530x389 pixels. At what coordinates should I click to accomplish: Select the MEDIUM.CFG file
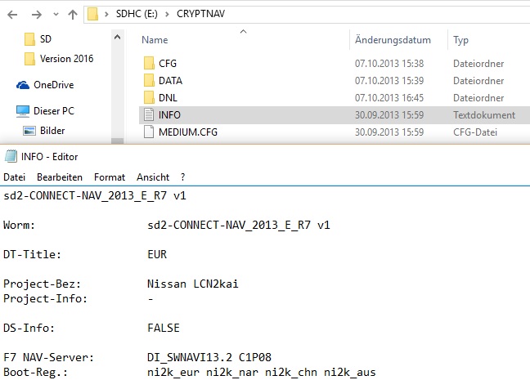(188, 132)
